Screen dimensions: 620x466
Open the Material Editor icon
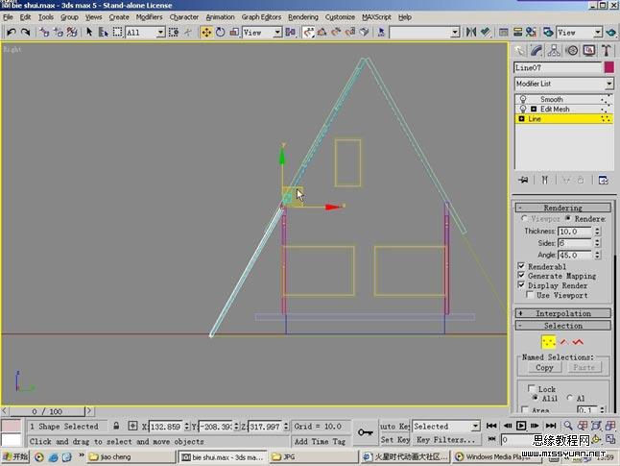pos(531,32)
